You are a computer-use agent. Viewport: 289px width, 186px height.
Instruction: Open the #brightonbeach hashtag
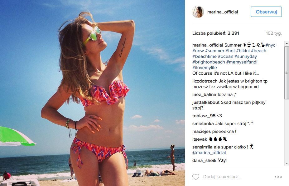coord(209,62)
